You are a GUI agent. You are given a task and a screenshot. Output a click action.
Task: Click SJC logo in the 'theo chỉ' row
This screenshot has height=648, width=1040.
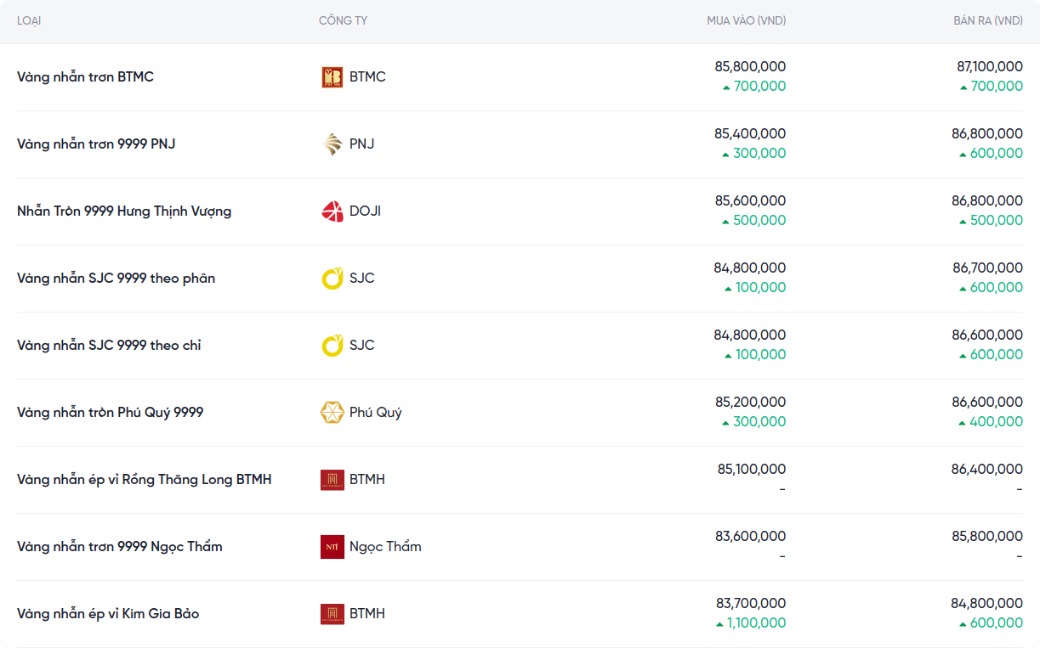[332, 346]
